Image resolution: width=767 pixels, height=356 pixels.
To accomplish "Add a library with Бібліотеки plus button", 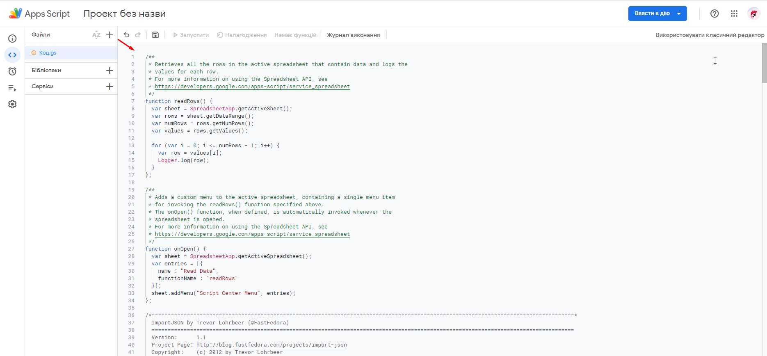I will [x=110, y=71].
